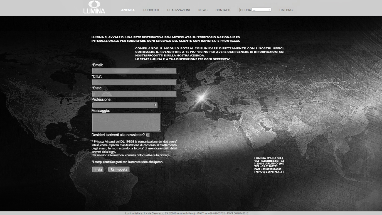Go to the REALIZZAZIONI section
Image resolution: width=382 pixels, height=215 pixels.
pyautogui.click(x=179, y=10)
